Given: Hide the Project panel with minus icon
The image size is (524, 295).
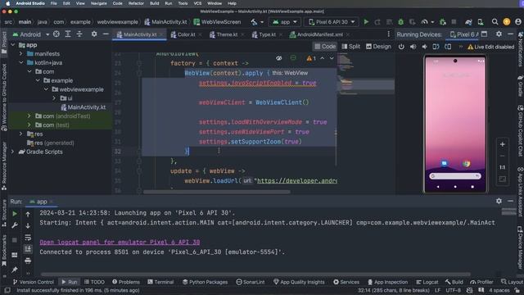Looking at the screenshot, I should (106, 34).
